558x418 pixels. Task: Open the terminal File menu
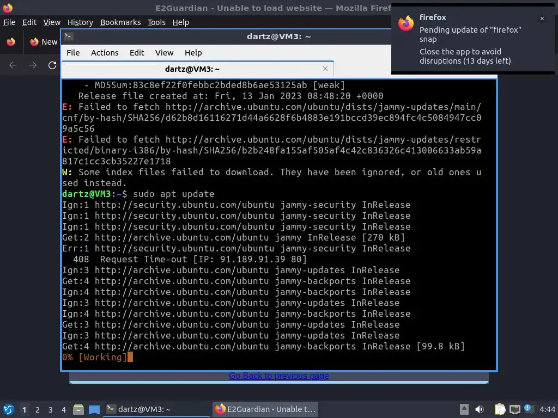(x=73, y=53)
